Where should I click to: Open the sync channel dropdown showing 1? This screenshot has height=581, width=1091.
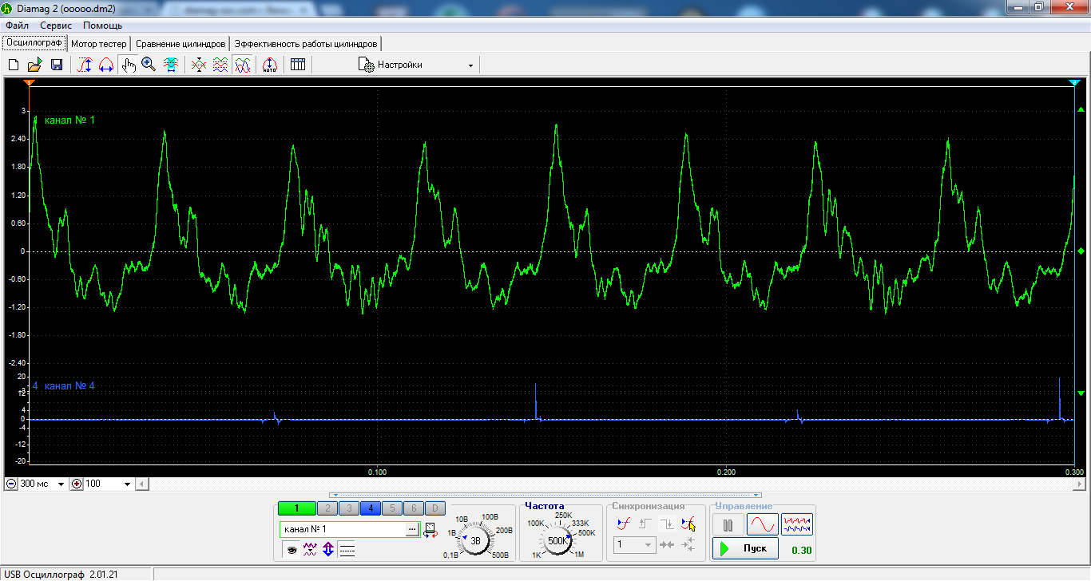click(635, 545)
